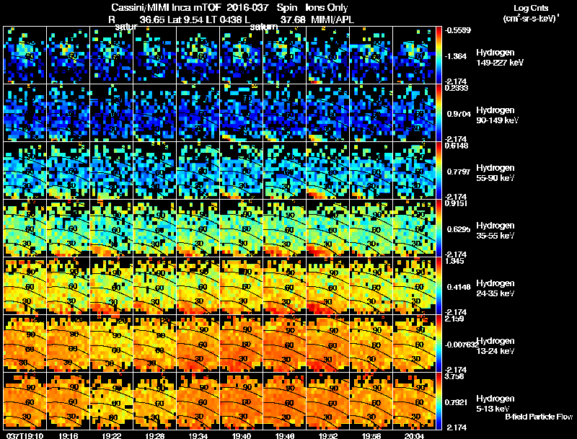Click the 0.6295 color scale value

coord(459,229)
